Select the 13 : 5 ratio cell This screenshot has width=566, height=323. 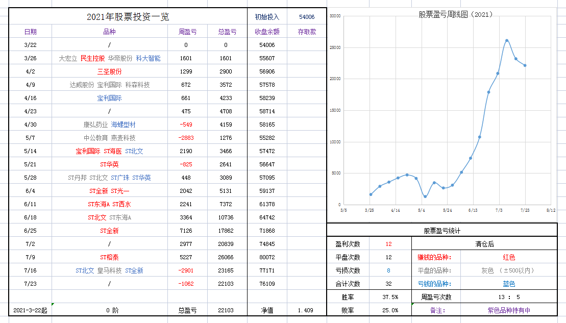[x=509, y=297]
